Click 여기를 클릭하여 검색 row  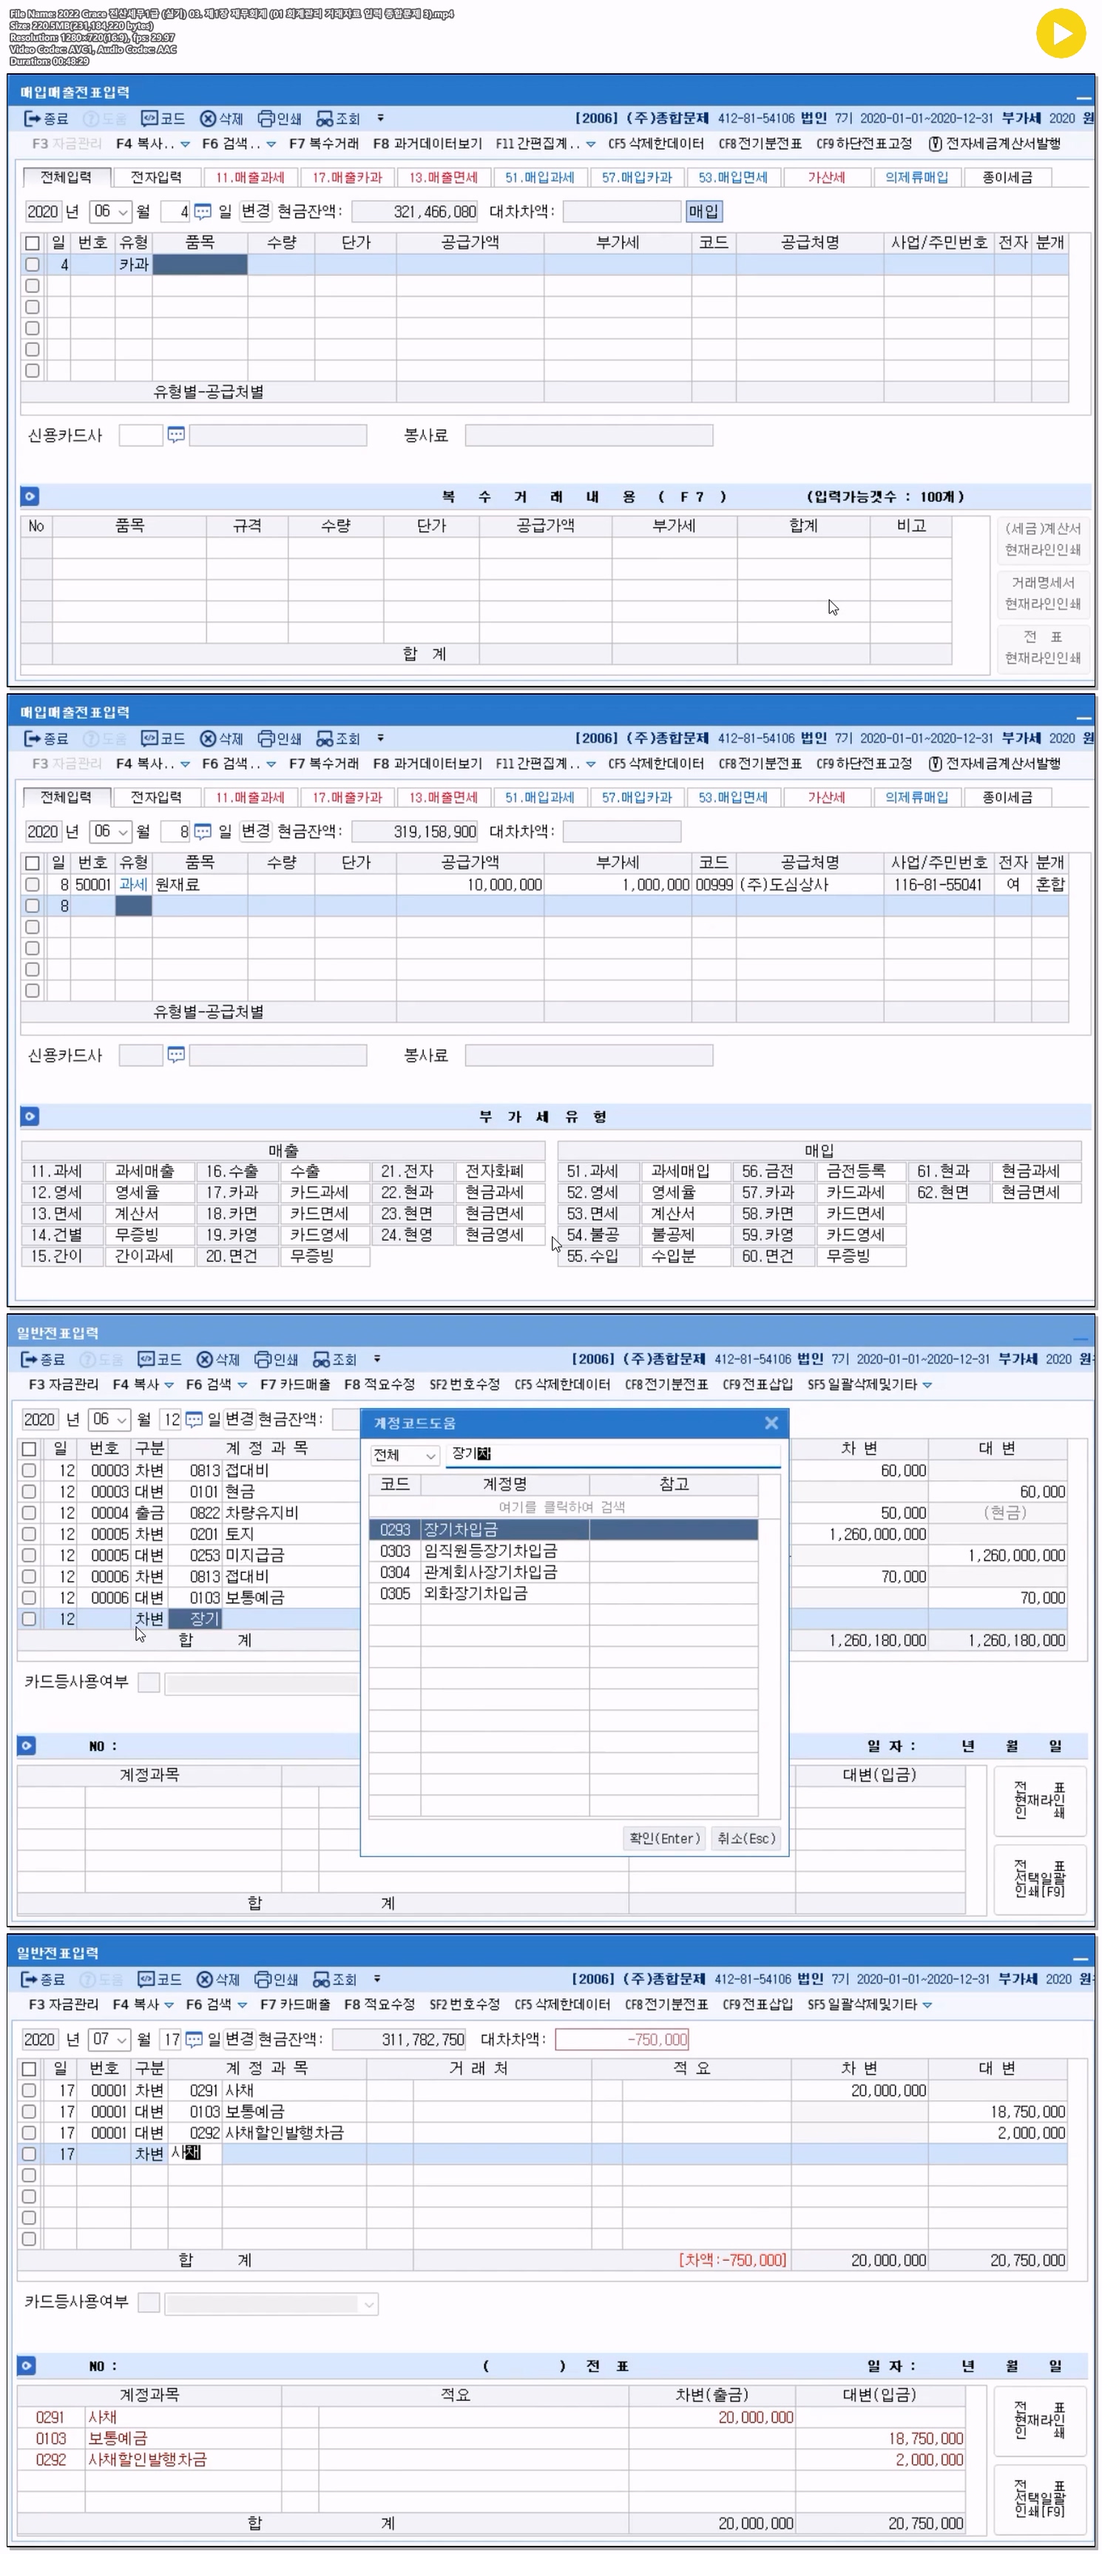coord(562,1507)
